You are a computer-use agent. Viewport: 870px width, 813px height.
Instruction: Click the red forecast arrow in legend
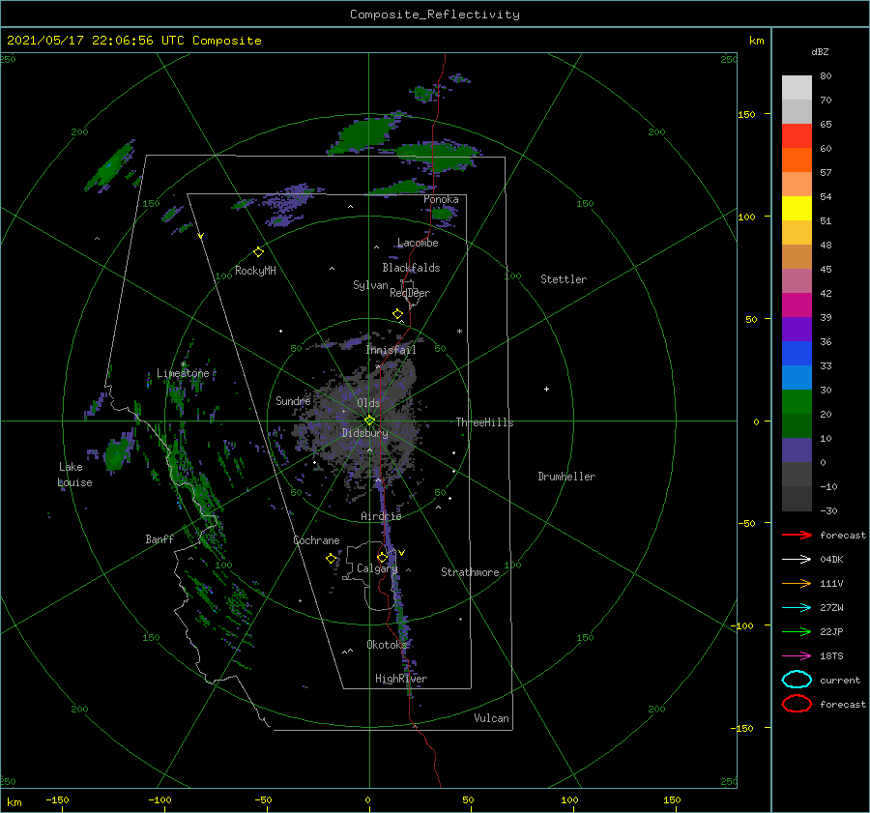point(797,535)
